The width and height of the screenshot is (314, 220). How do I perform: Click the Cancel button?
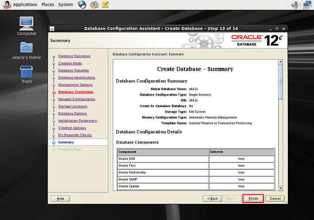click(x=275, y=199)
